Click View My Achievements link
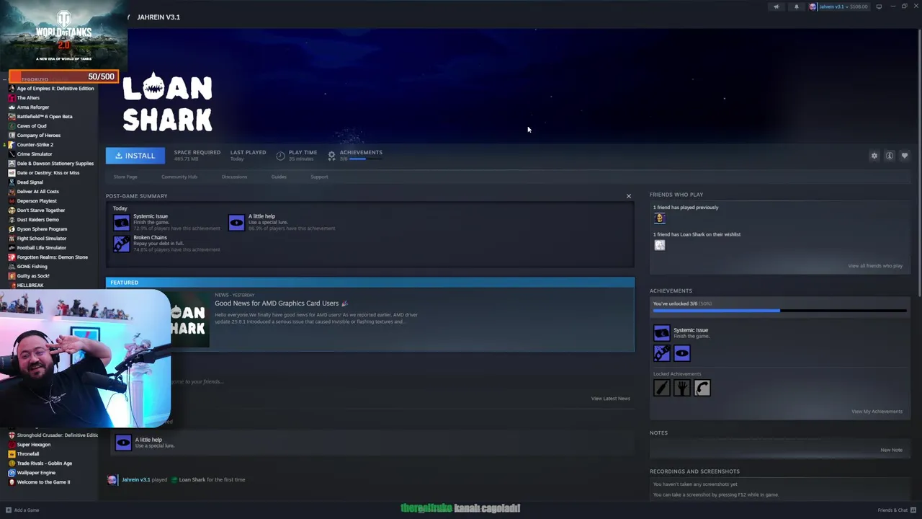The width and height of the screenshot is (922, 519). click(877, 411)
